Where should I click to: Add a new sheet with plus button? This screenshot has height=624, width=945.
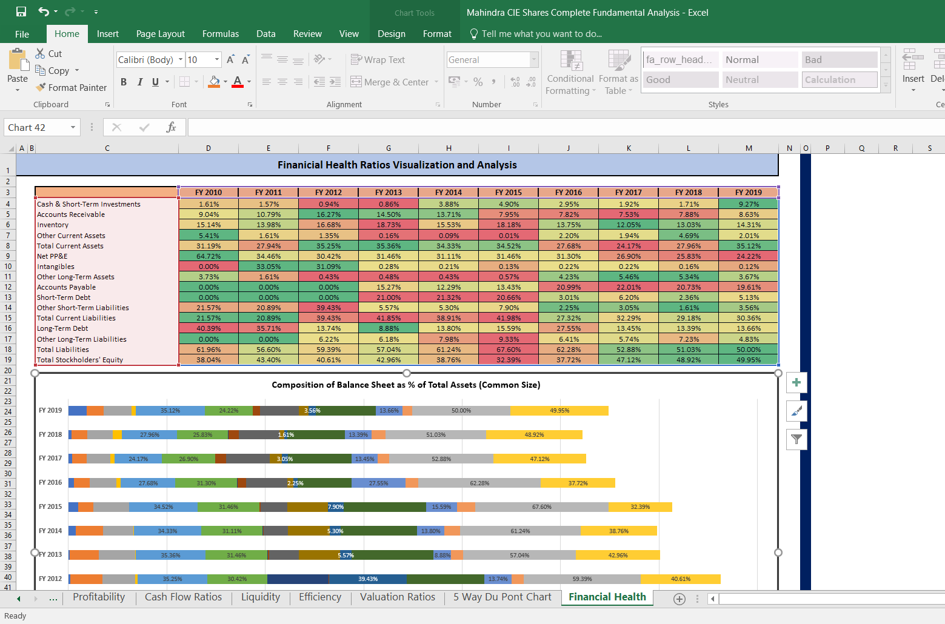(x=680, y=599)
